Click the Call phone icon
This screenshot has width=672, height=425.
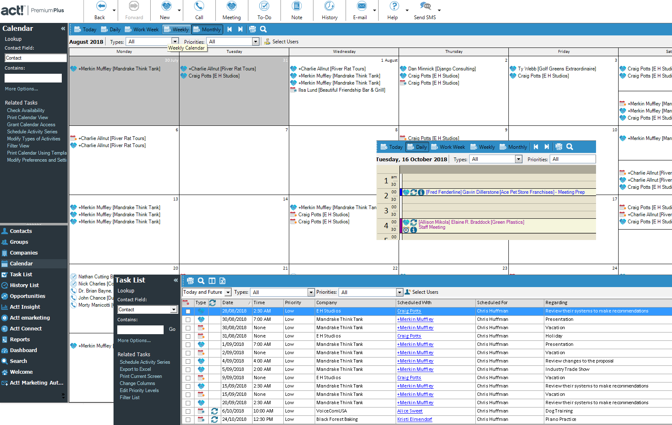coord(199,7)
